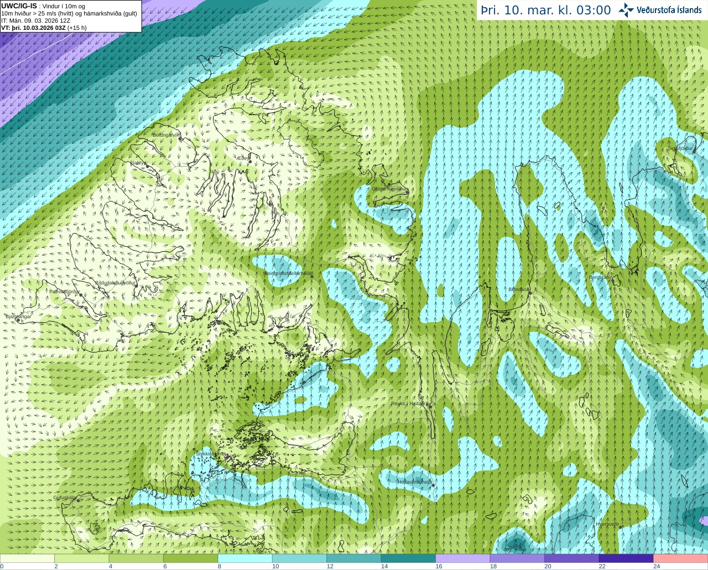Click the Steingrímsfjarðarheiði station label
Image resolution: width=708 pixels, height=570 pixels.
click(288, 273)
